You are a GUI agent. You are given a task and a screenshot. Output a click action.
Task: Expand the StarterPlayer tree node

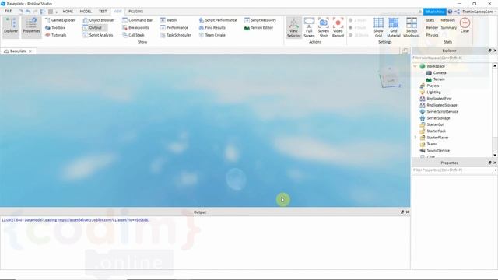[415, 138]
